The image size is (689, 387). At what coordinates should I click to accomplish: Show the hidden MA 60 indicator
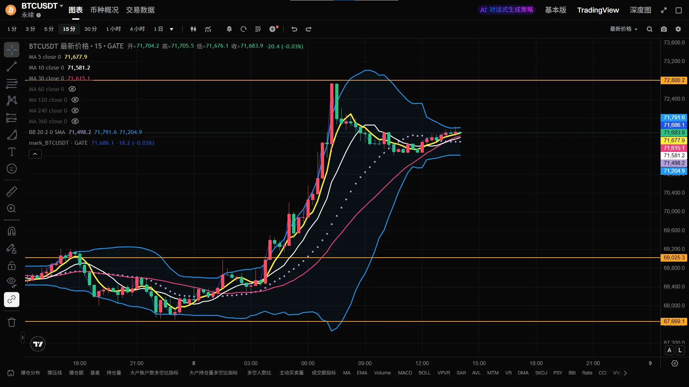pyautogui.click(x=72, y=89)
